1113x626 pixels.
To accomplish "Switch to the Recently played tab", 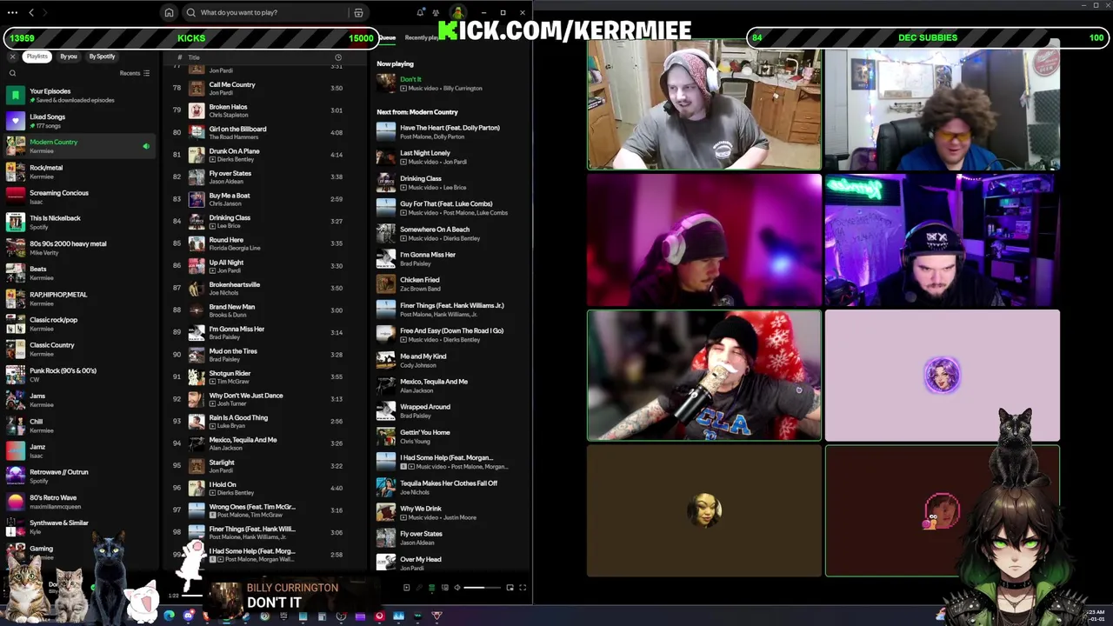I will [x=422, y=37].
